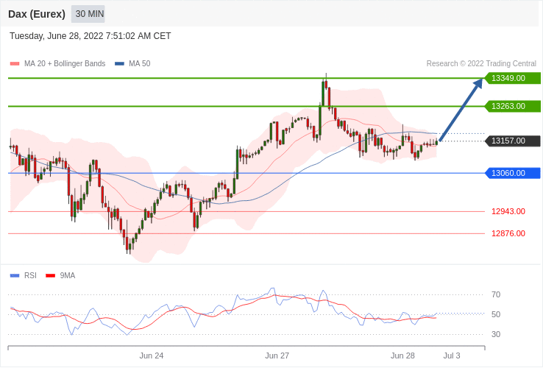Viewport: 543px width, 368px height.
Task: Click the Jun 24 date axis label
Action: (152, 355)
